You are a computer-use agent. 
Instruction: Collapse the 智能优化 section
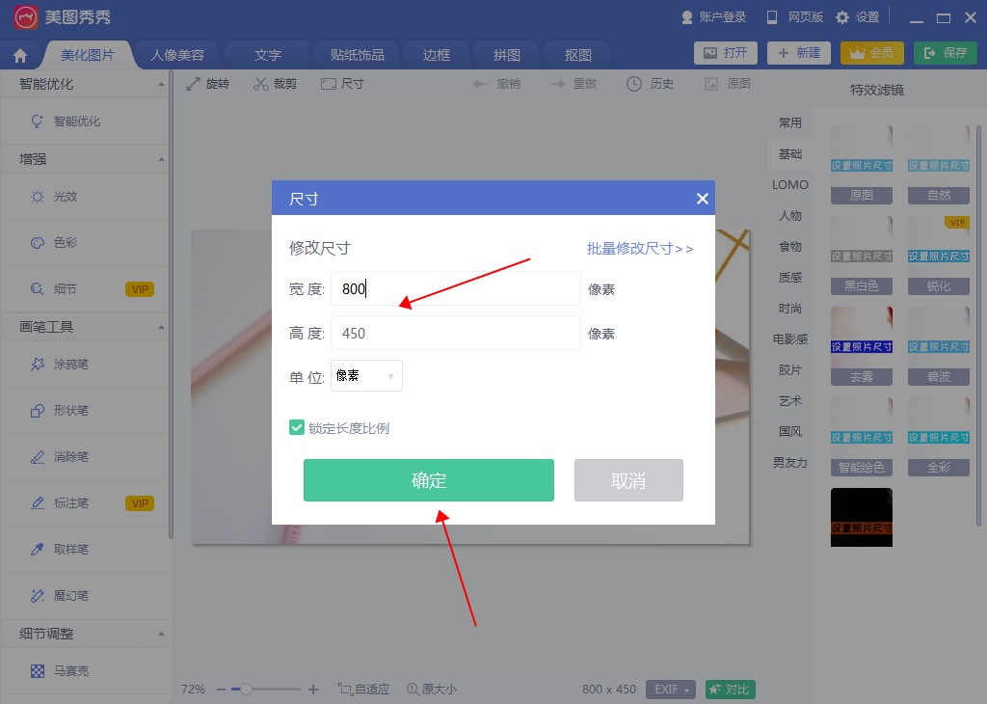(x=161, y=85)
